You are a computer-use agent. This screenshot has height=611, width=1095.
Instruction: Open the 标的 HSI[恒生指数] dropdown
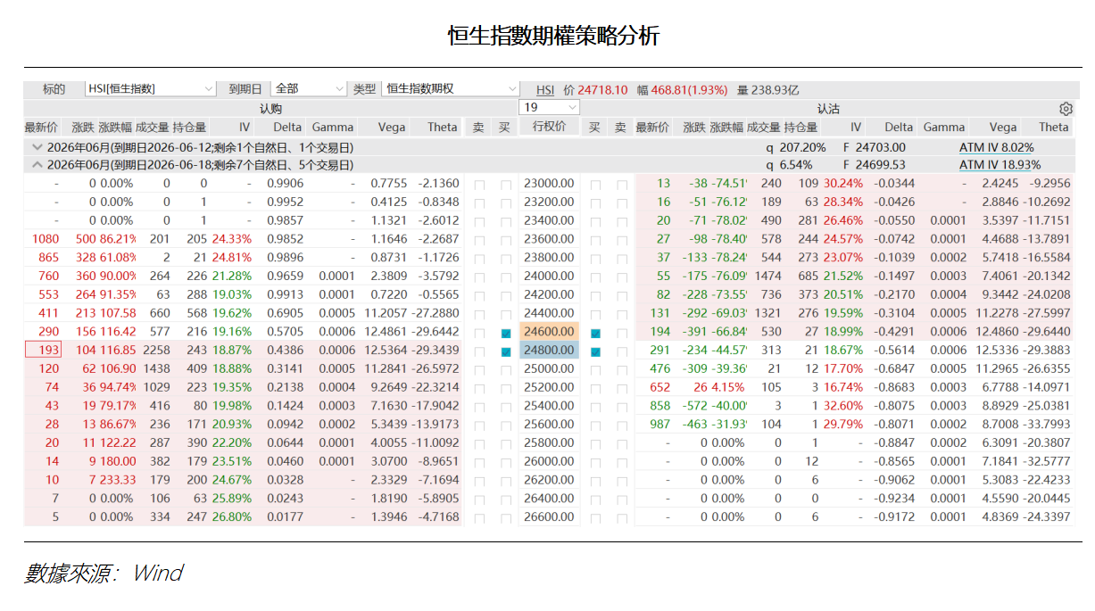[151, 89]
